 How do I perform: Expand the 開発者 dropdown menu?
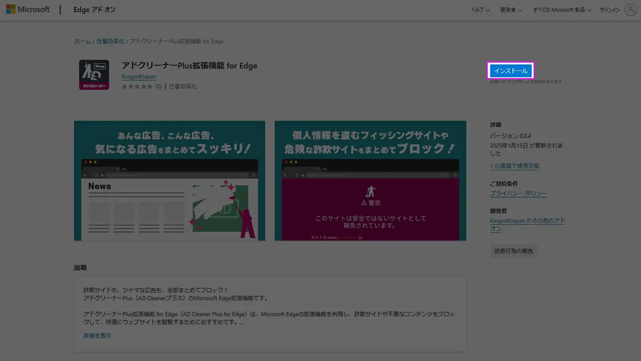511,10
